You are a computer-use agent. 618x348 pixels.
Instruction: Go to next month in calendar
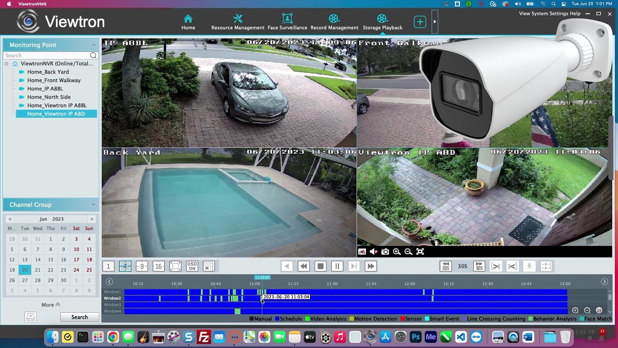[92, 219]
